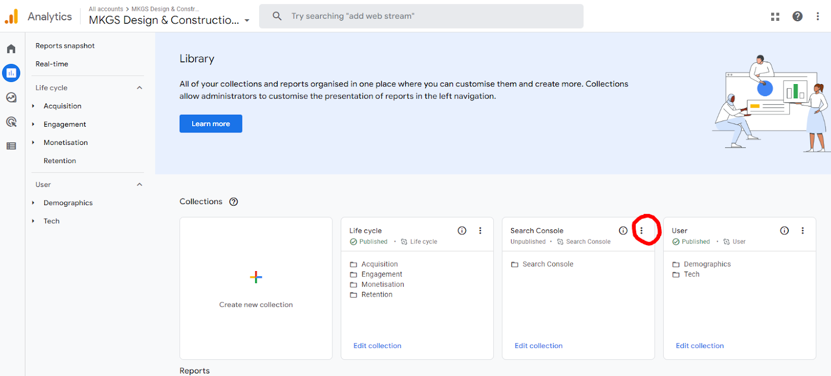The width and height of the screenshot is (831, 376).
Task: Select the Reports icon in left rail
Action: coord(11,73)
